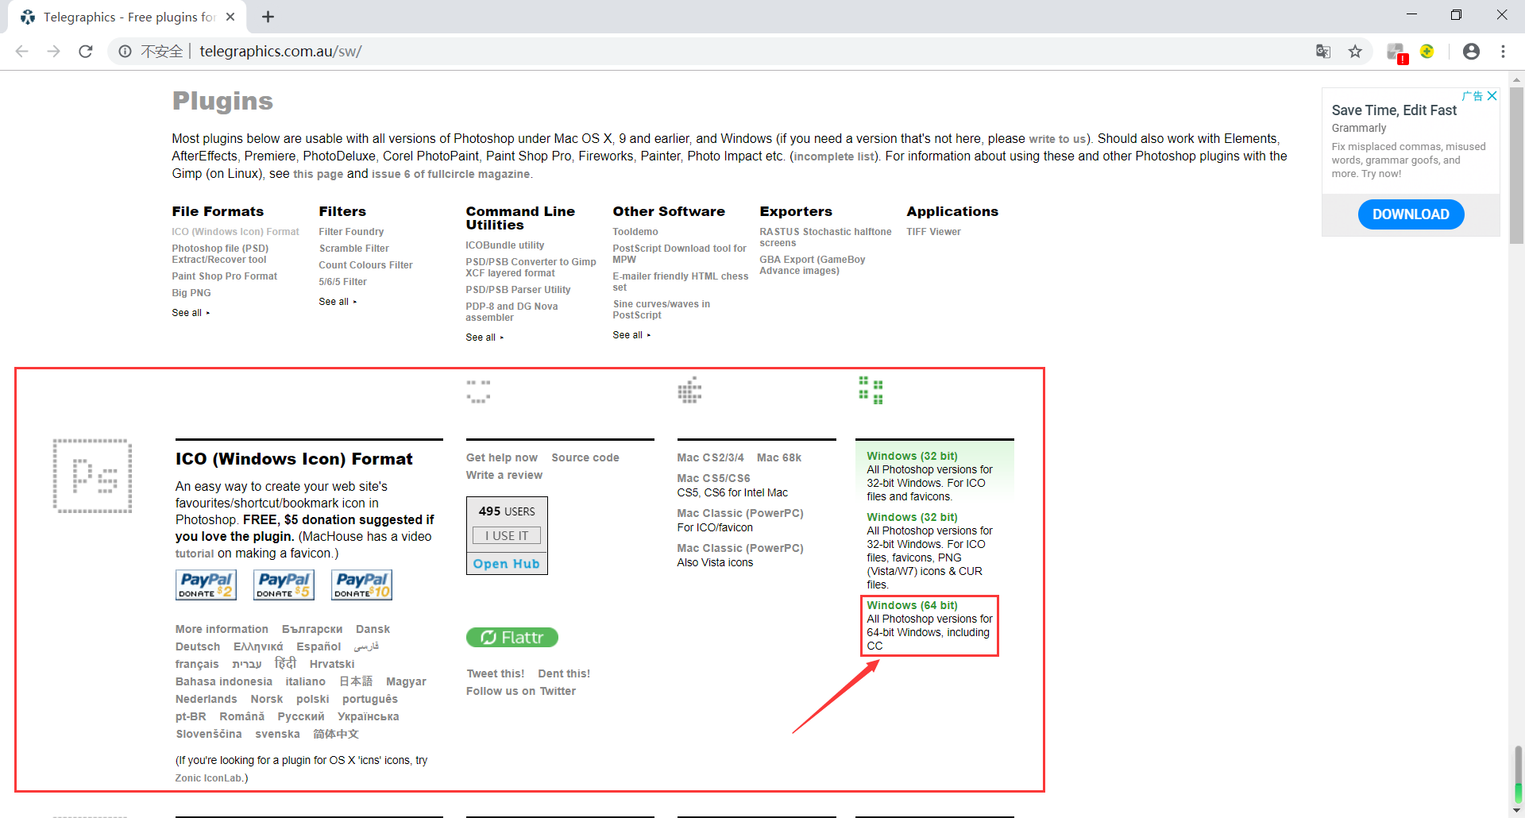
Task: Open the extension with red alert badge
Action: coord(1396,52)
